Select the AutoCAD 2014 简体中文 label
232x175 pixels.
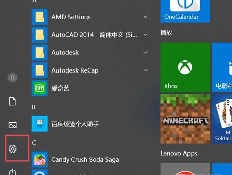pos(94,35)
